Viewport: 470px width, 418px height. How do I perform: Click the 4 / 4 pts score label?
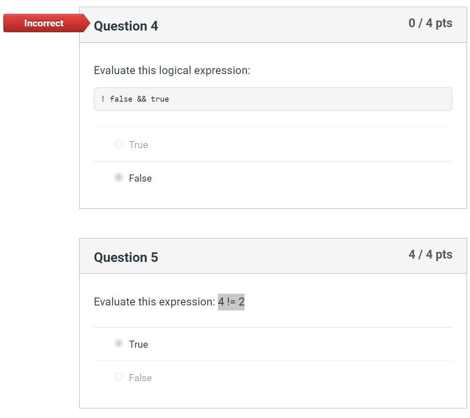430,254
